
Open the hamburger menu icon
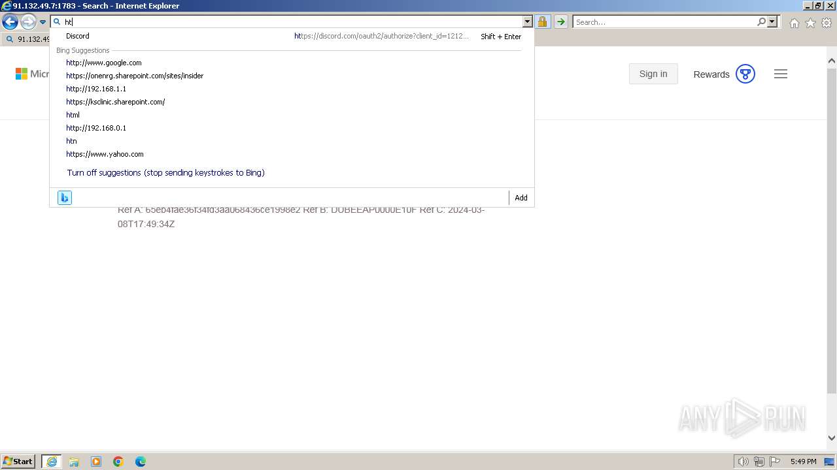pos(781,74)
